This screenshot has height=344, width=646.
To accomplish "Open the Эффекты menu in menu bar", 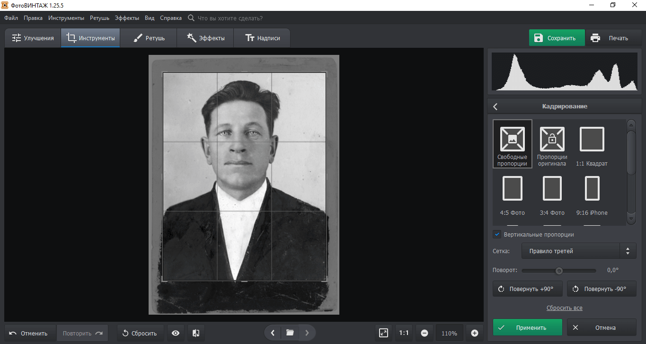I will [x=127, y=18].
